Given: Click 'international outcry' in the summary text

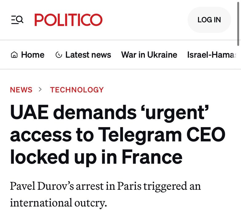Looking at the screenshot, I should (x=58, y=203).
